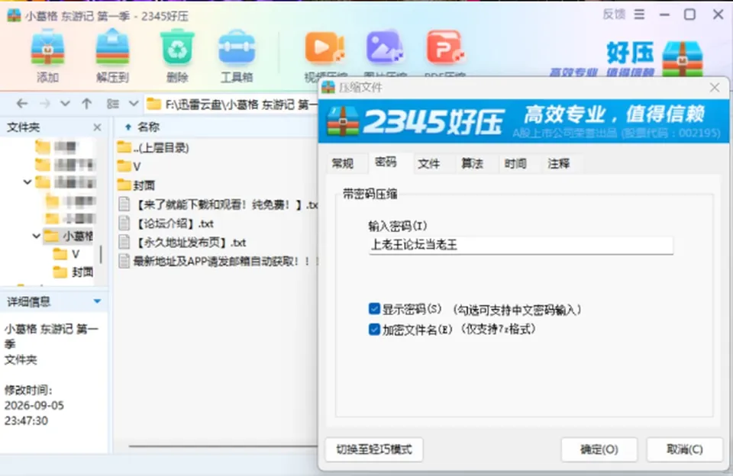The image size is (733, 476).
Task: Click the 切换至轻巧模式 button
Action: (x=374, y=449)
